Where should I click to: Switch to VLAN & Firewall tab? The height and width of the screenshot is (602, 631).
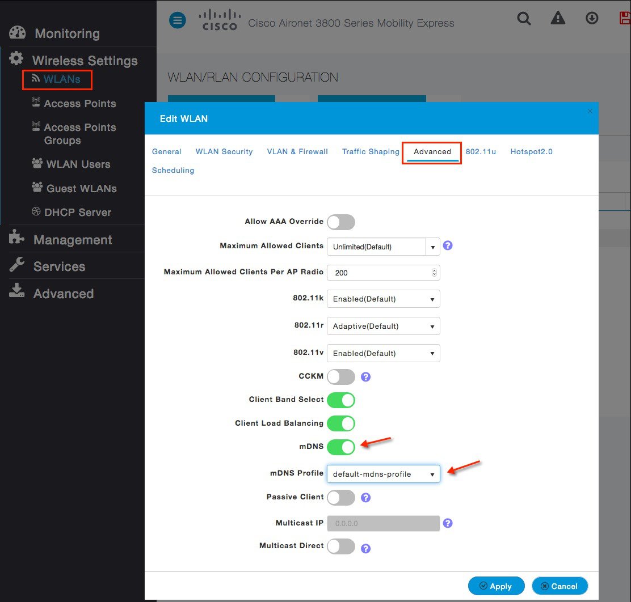[297, 151]
